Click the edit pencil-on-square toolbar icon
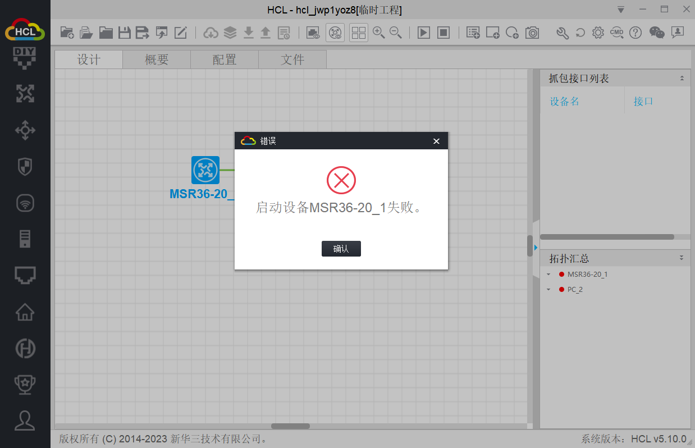Viewport: 695px width, 448px height. [x=180, y=33]
